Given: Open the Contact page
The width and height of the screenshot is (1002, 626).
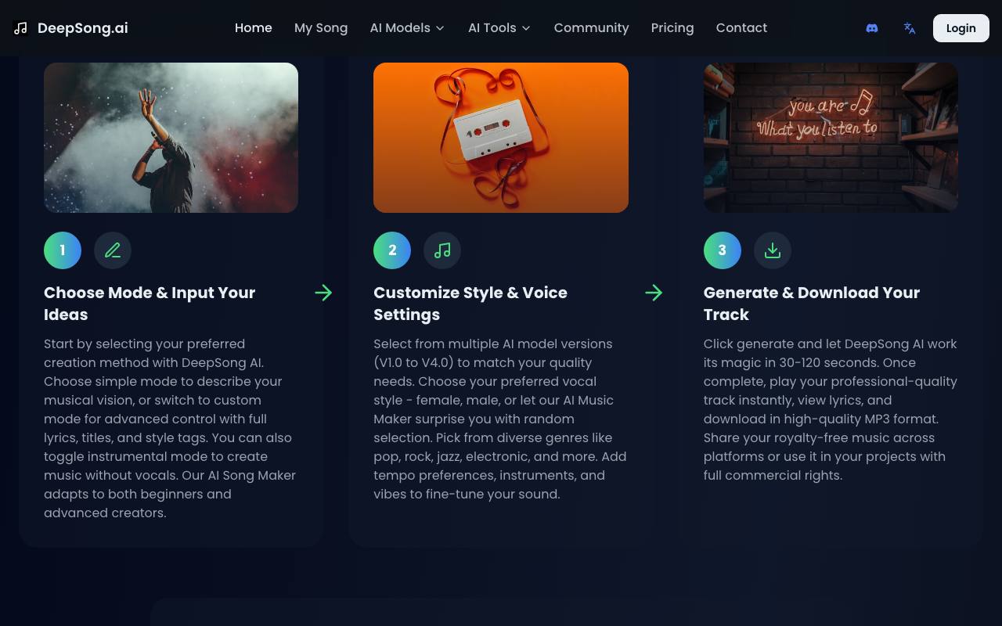Looking at the screenshot, I should (x=741, y=28).
